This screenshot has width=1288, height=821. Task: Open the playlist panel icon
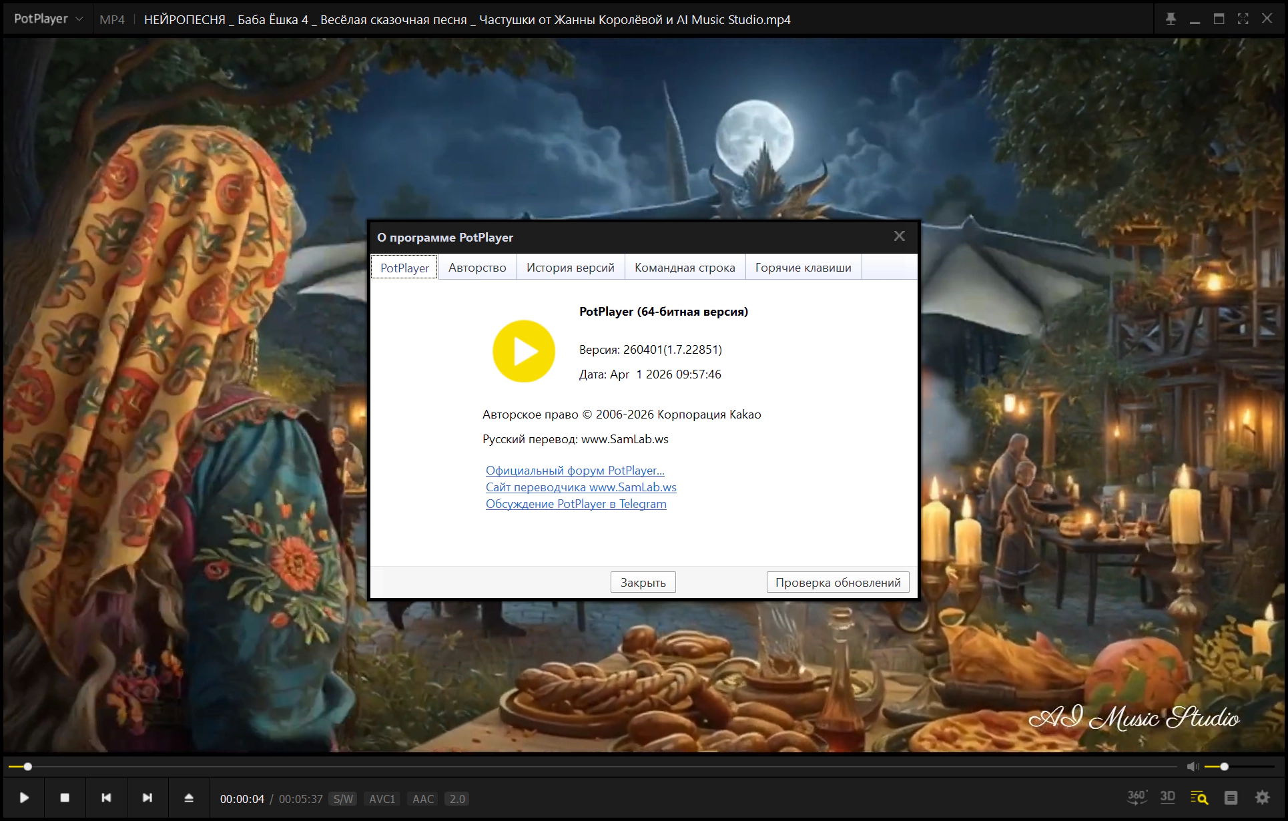tap(1231, 798)
